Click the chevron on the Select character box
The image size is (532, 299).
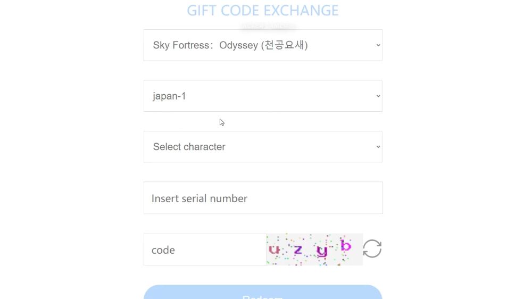pyautogui.click(x=378, y=147)
